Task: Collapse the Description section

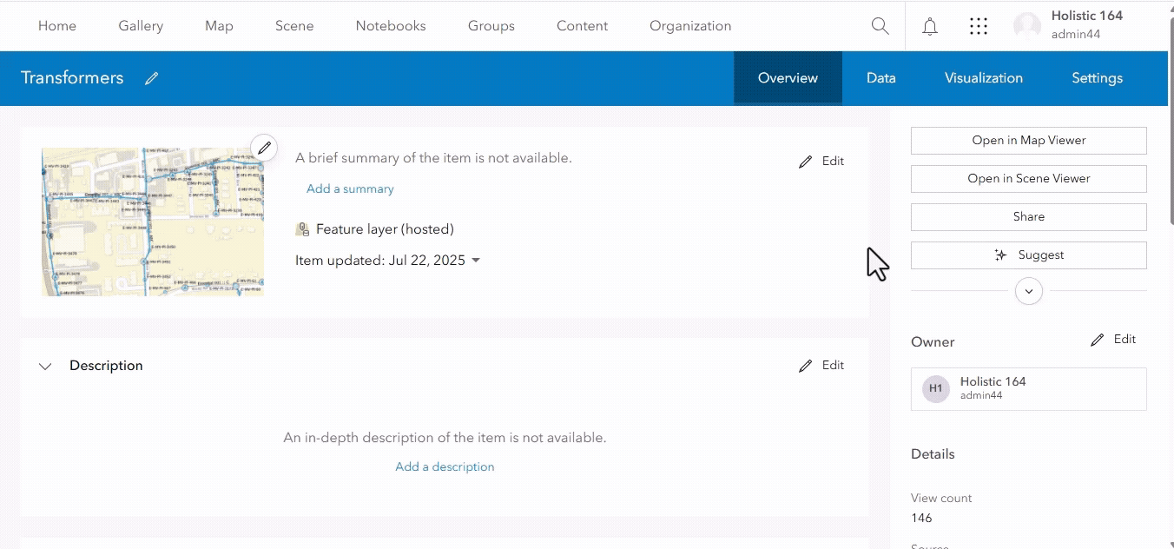Action: [x=45, y=366]
